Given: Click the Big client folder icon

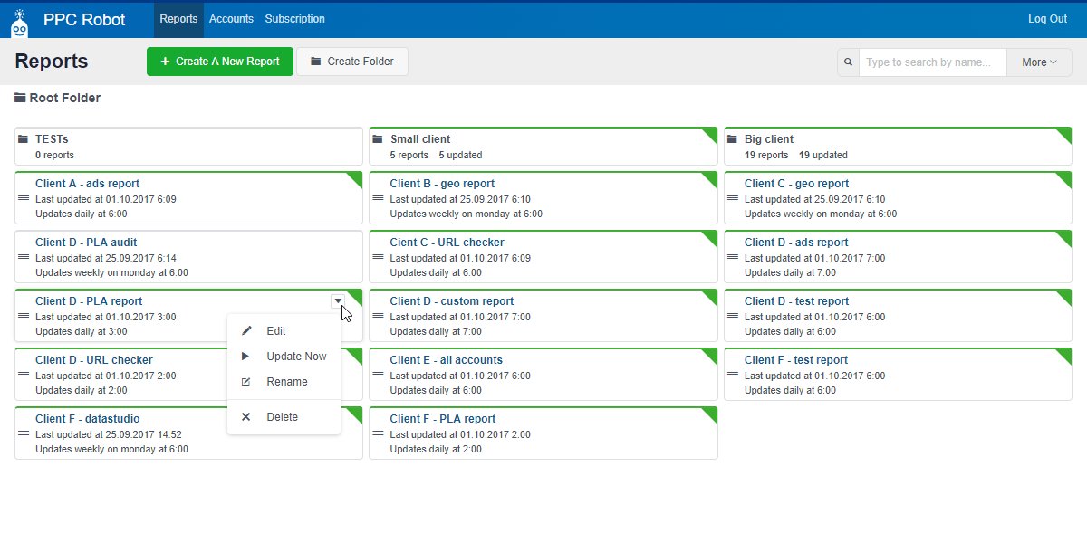Looking at the screenshot, I should (733, 139).
